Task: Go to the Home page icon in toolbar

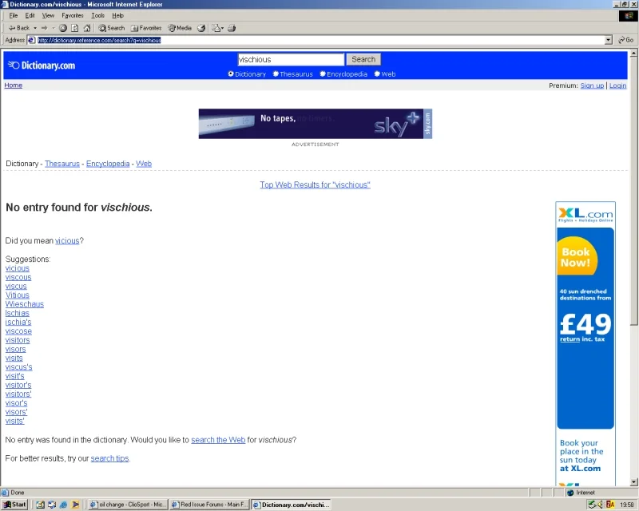Action: tap(87, 28)
